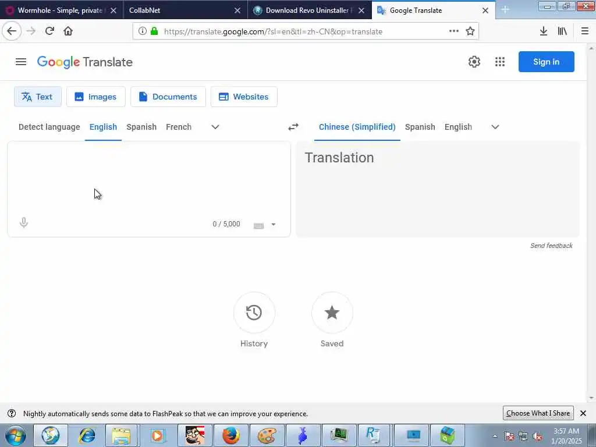Screen dimensions: 596x447
Task: Click the Google Translate logo
Action: click(85, 62)
